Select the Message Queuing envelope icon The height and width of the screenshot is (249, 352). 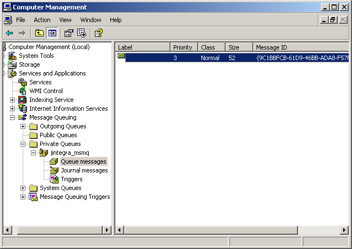coord(23,117)
